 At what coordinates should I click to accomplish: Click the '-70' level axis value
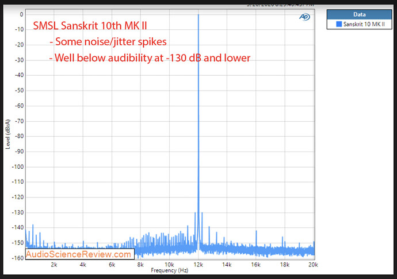tap(19, 121)
